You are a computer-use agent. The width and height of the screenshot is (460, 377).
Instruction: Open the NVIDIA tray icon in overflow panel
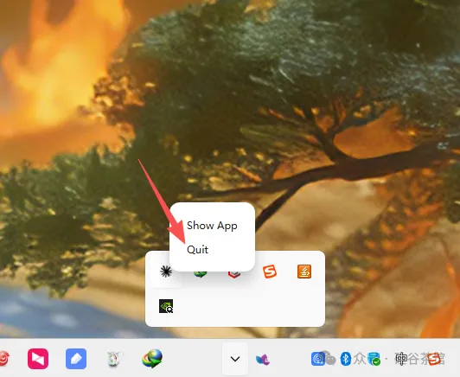click(166, 306)
